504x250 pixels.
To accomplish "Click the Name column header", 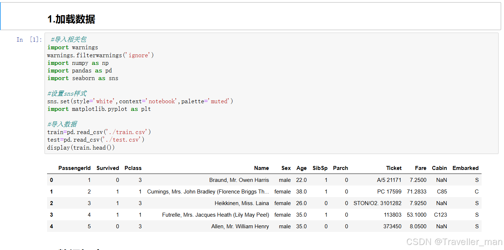I will (x=261, y=168).
